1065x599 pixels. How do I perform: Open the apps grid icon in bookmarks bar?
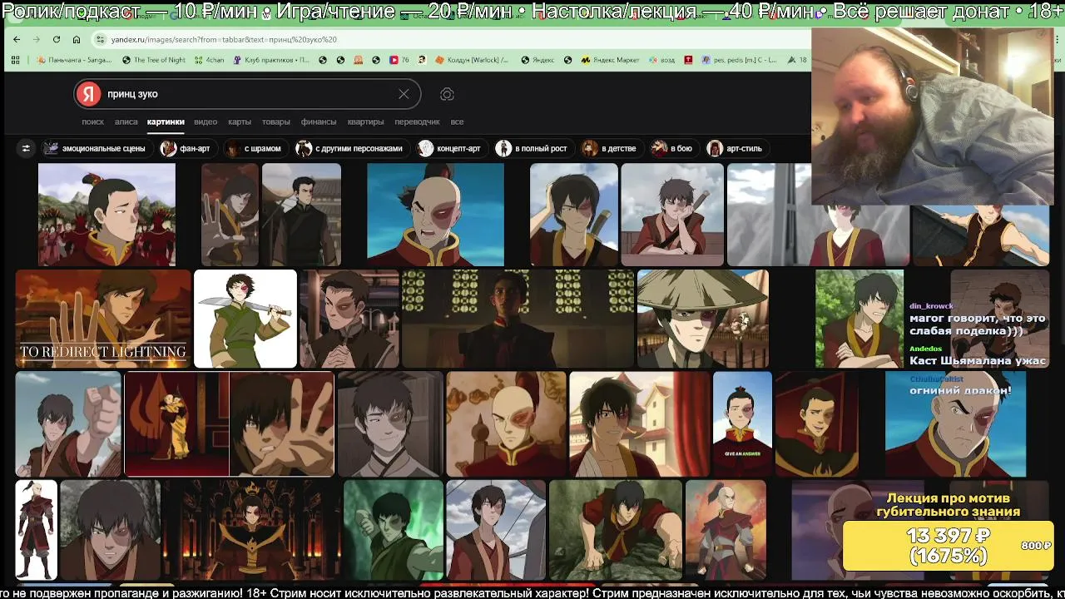(x=15, y=60)
